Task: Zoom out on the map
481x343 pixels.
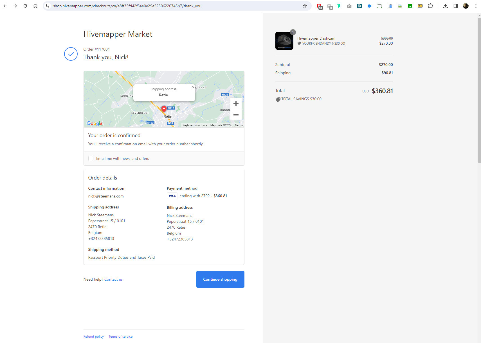Action: pyautogui.click(x=236, y=115)
